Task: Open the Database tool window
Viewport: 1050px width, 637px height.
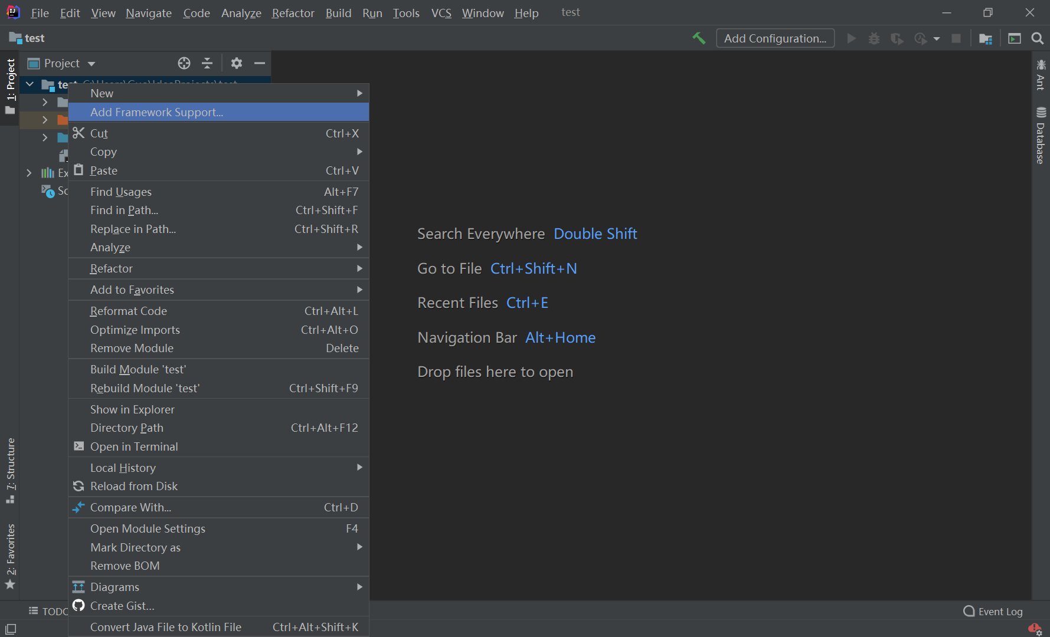Action: click(x=1041, y=136)
